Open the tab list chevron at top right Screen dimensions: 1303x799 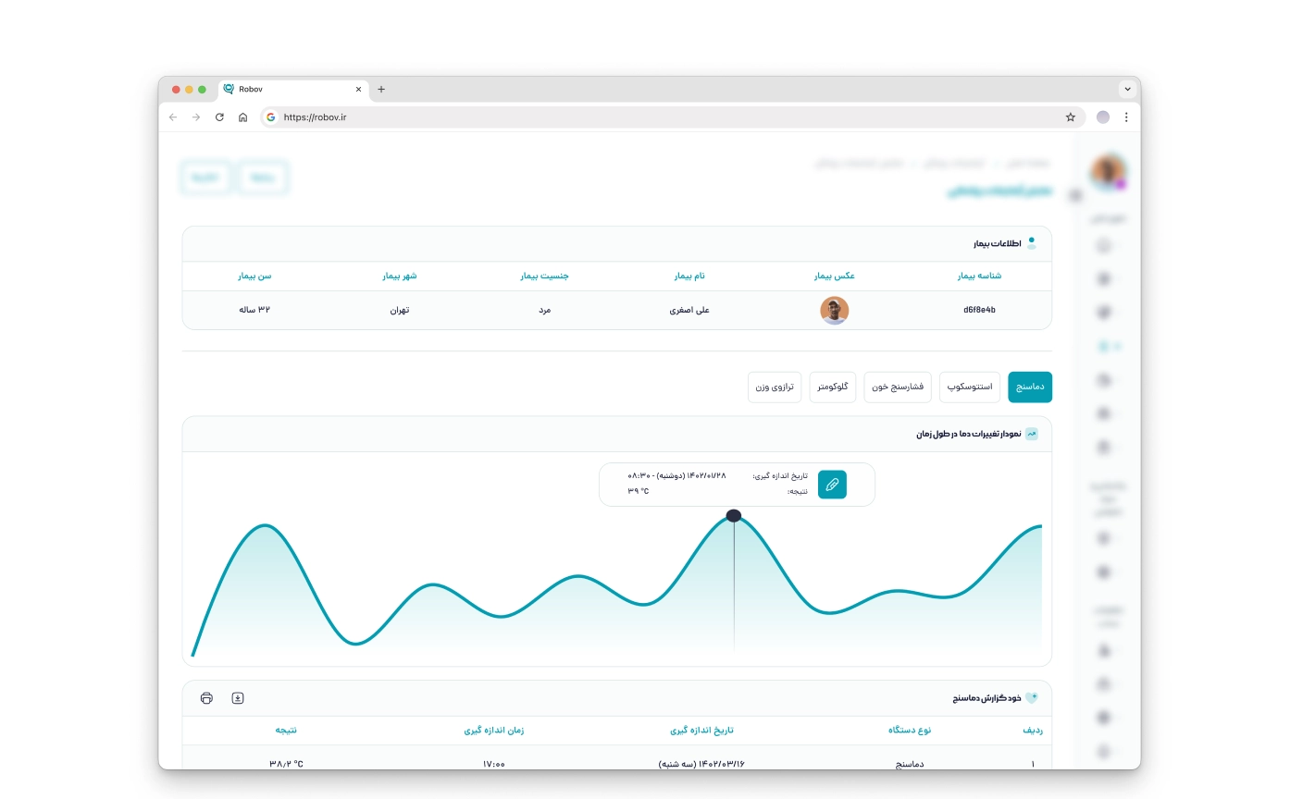point(1127,89)
